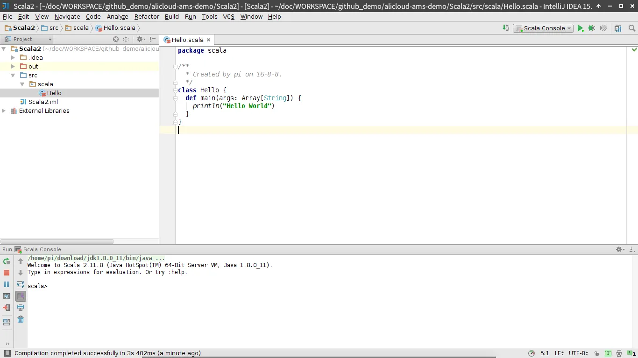Show more run toolbar actions chevron

click(x=7, y=344)
